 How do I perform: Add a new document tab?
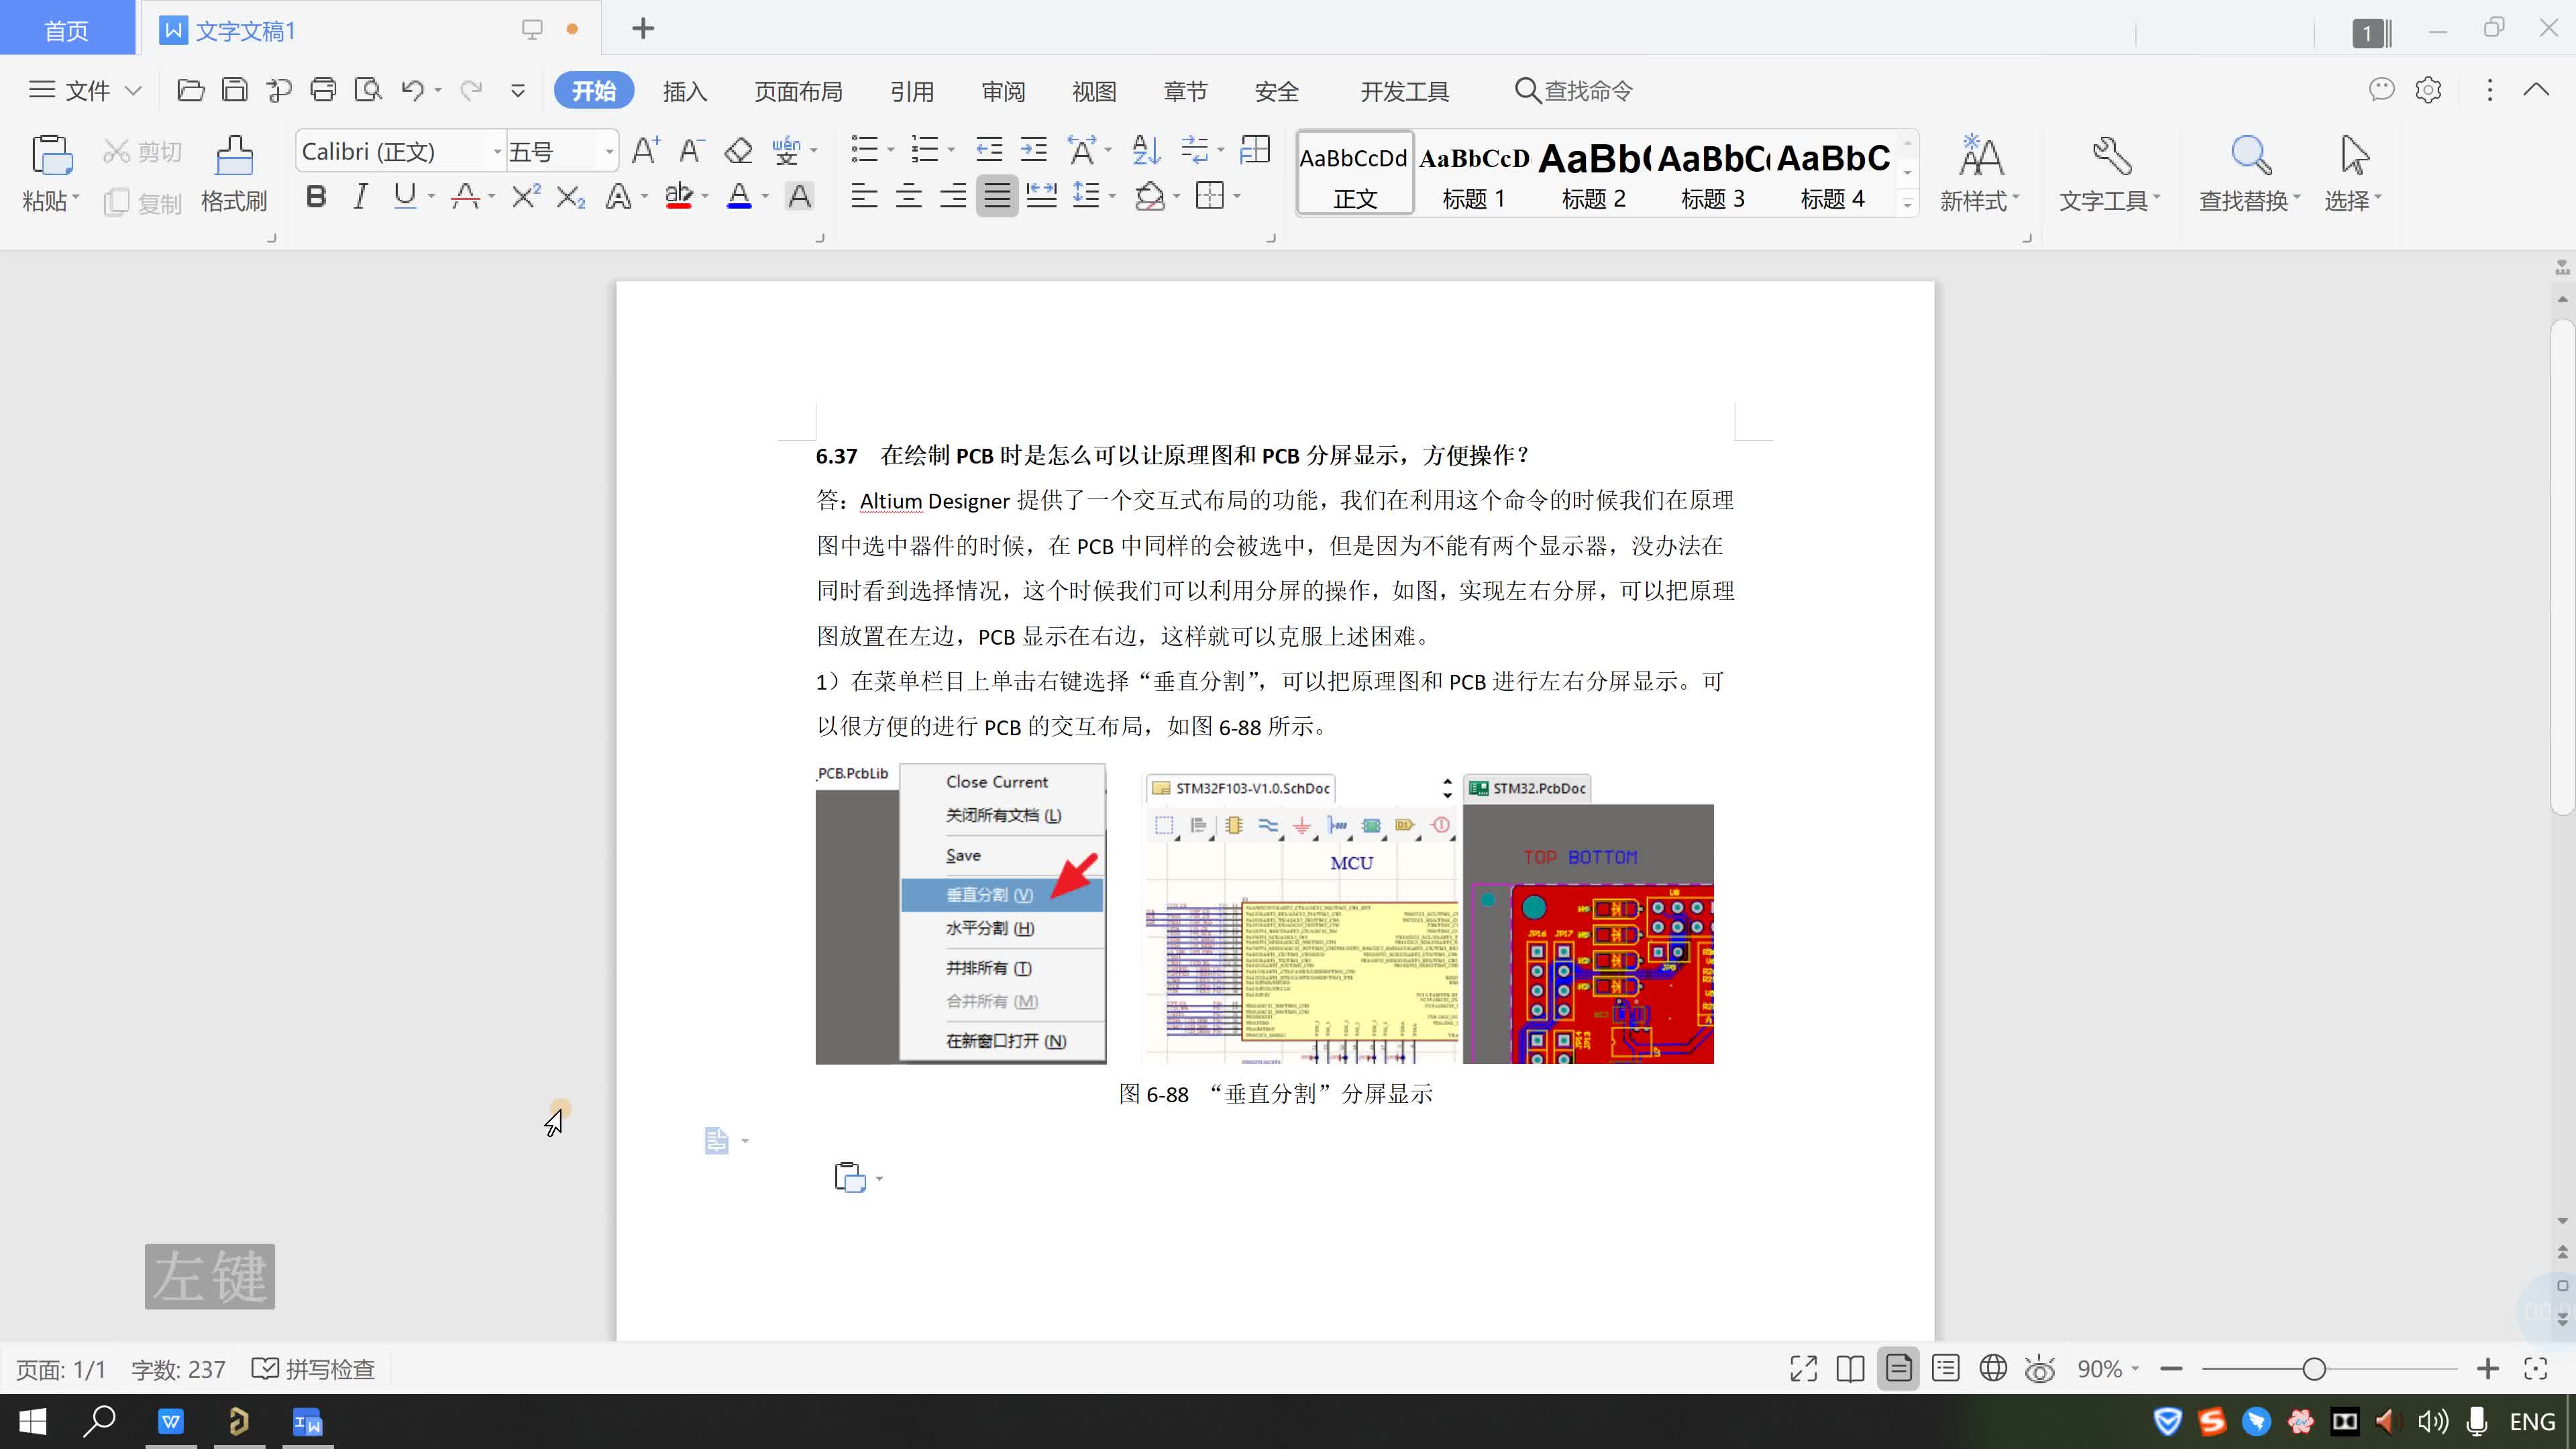pos(643,29)
